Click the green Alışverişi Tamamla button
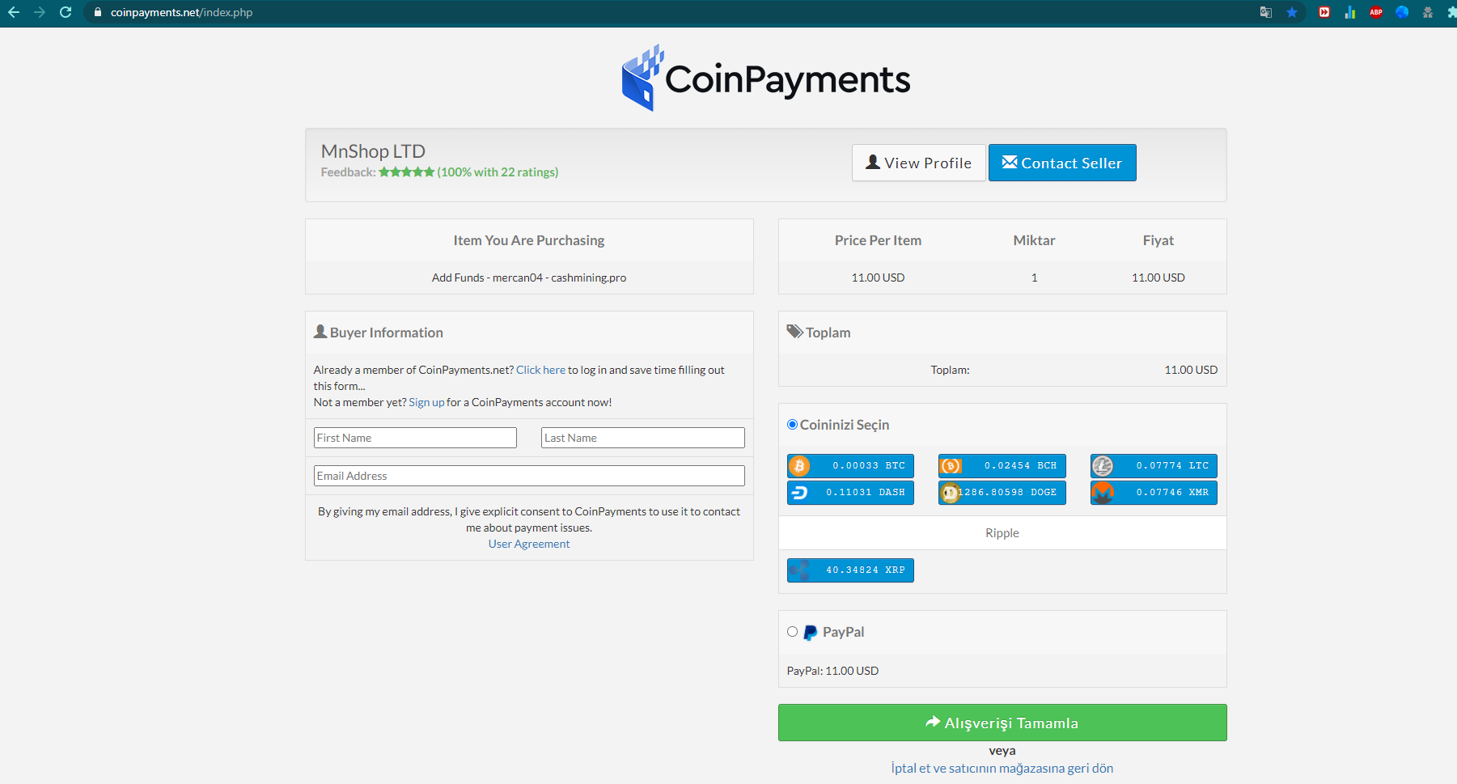Image resolution: width=1457 pixels, height=784 pixels. click(x=1002, y=723)
